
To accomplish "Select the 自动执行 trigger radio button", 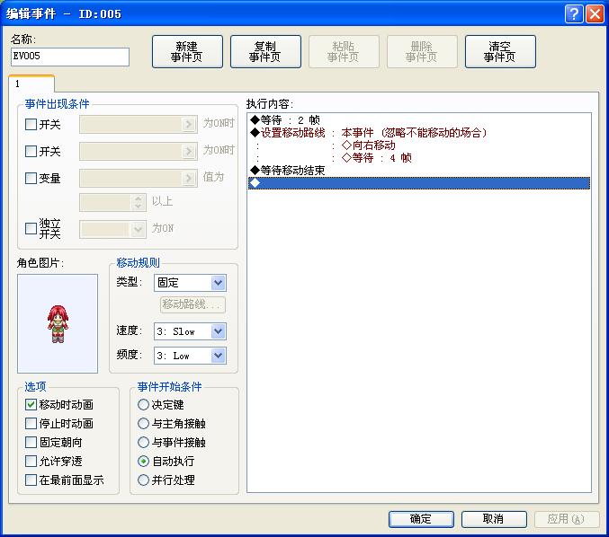I will (143, 462).
